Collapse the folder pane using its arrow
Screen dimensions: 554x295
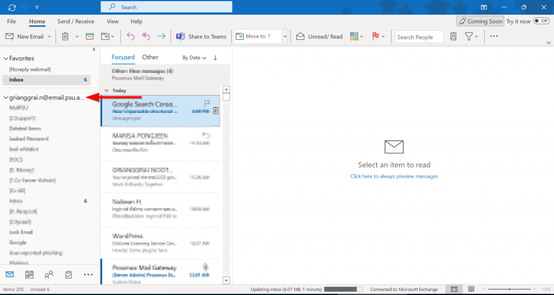point(94,49)
